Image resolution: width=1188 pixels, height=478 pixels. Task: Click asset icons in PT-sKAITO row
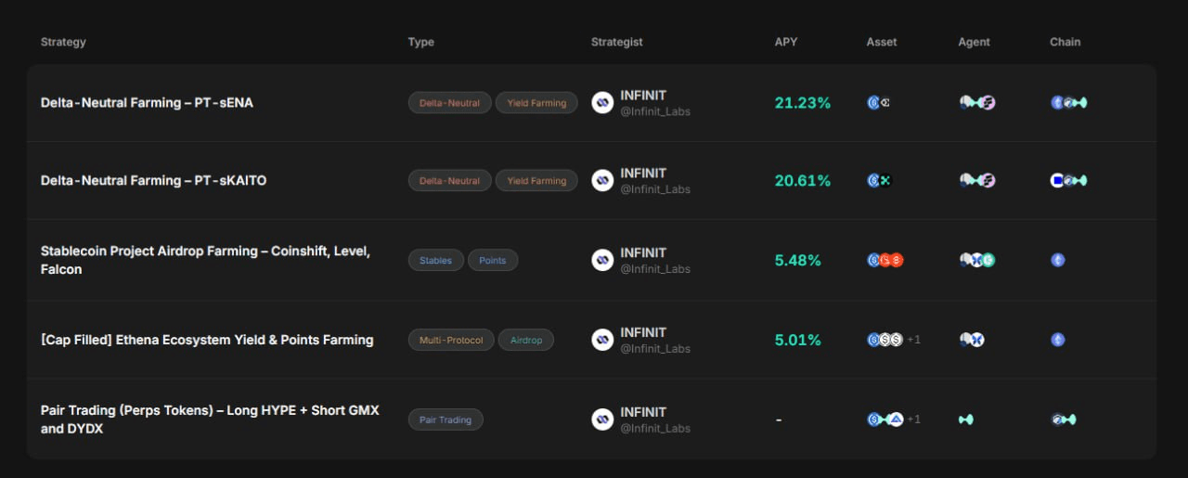click(x=878, y=181)
